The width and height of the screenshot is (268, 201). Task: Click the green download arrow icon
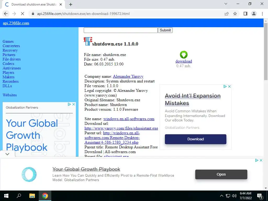click(x=184, y=55)
